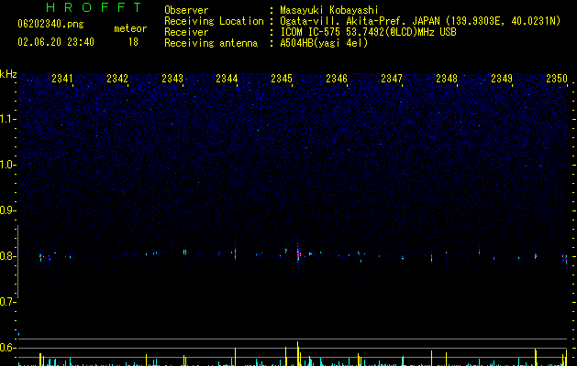Click the 2341 time marker
577x366 pixels.
(x=62, y=79)
